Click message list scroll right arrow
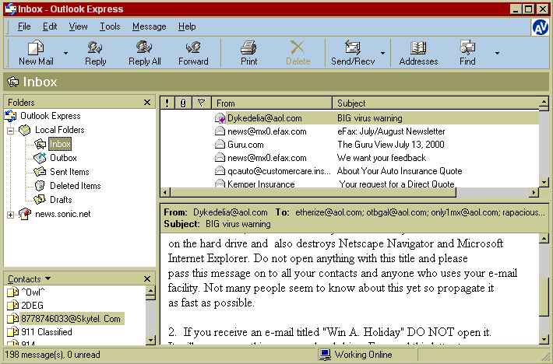The image size is (553, 364). pos(534,192)
